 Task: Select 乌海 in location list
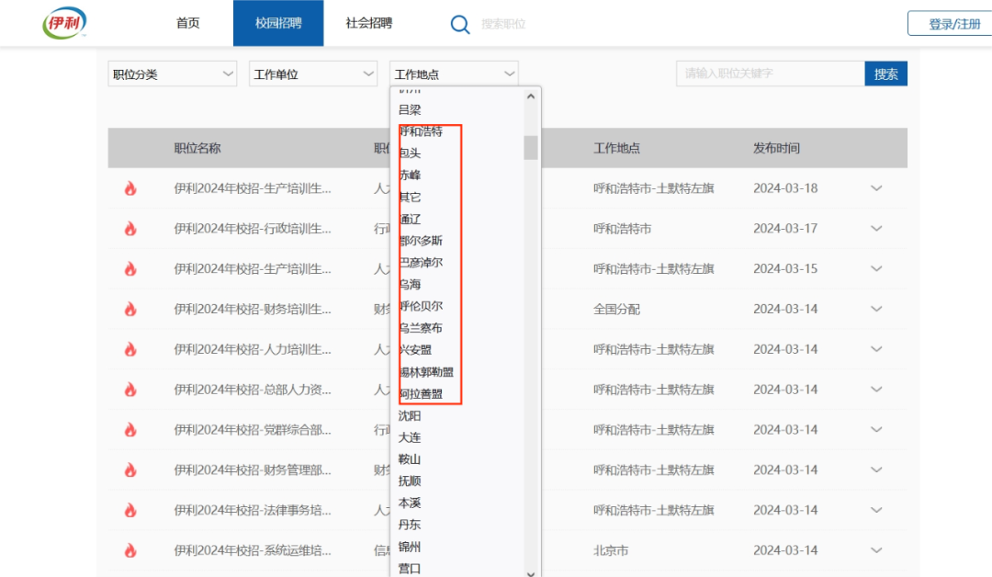[x=410, y=285]
